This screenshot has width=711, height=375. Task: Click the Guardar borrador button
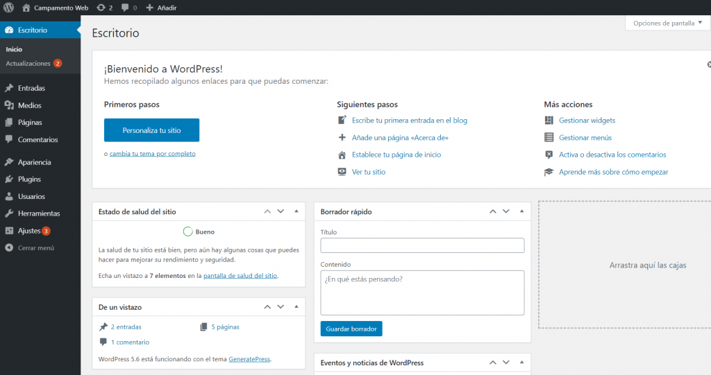(351, 329)
